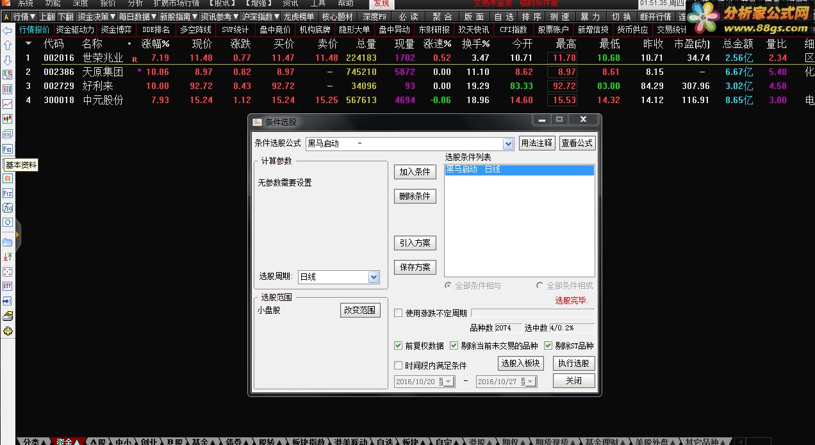Image resolution: width=815 pixels, height=445 pixels.
Task: Click the 用法注释 button
Action: point(537,143)
